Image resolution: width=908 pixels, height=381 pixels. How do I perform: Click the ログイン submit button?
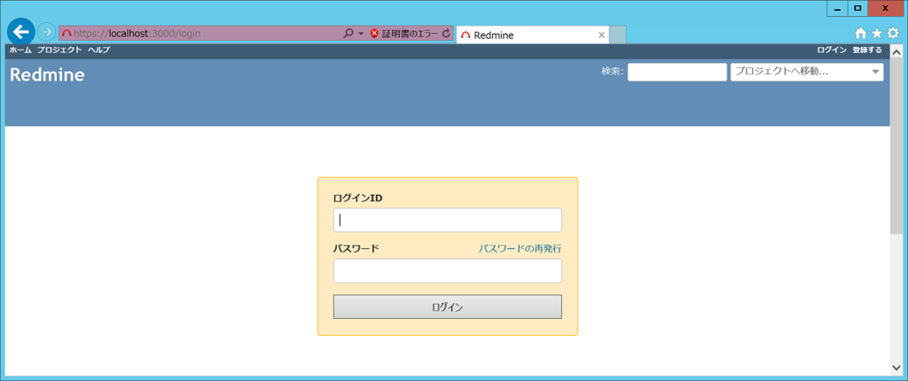[x=448, y=307]
